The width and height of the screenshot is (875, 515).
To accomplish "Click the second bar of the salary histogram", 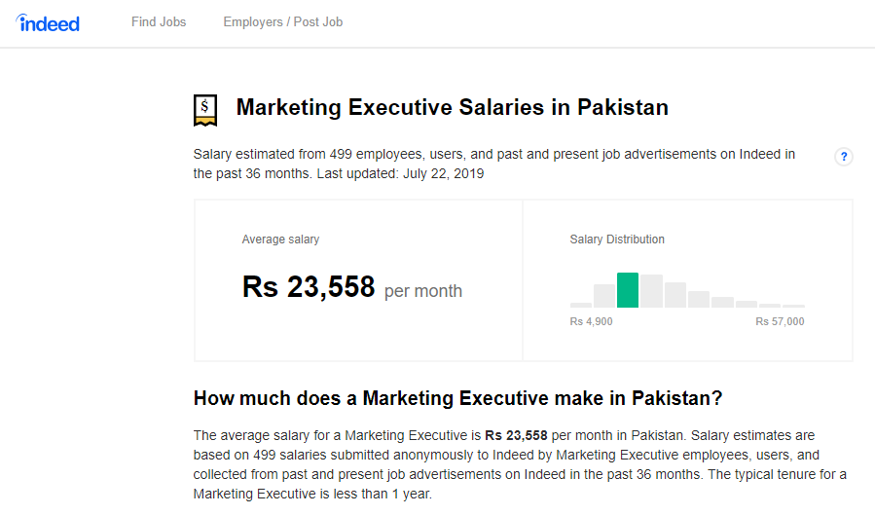I will click(604, 296).
